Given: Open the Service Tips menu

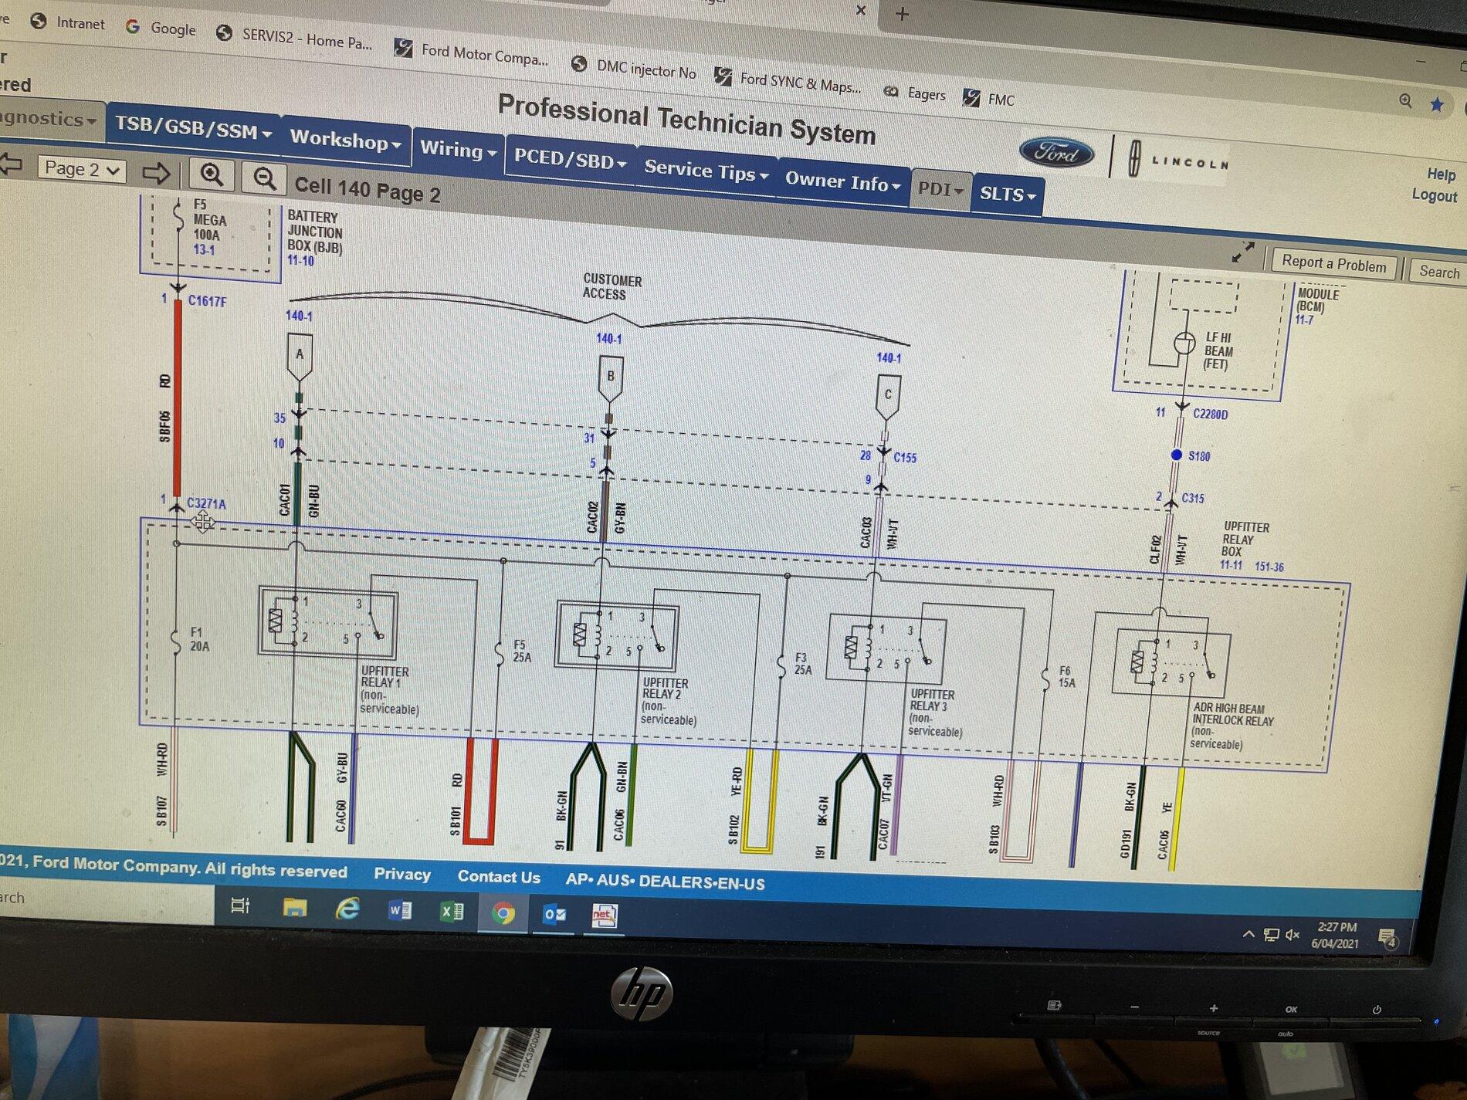Looking at the screenshot, I should 706,171.
